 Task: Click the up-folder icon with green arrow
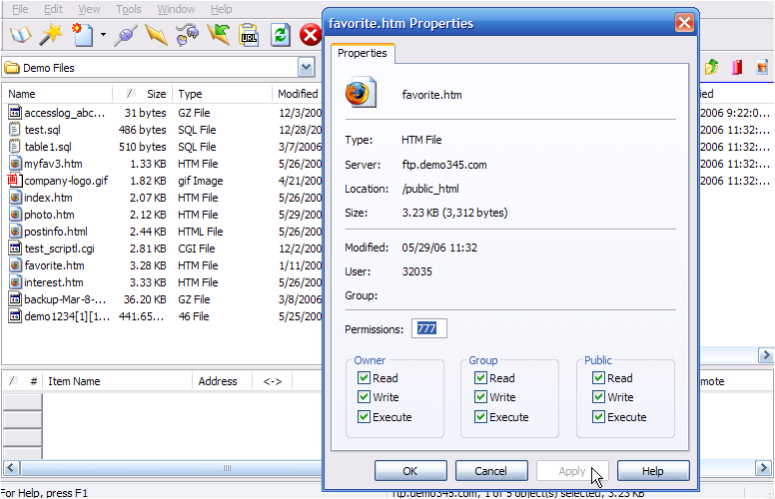tap(711, 68)
